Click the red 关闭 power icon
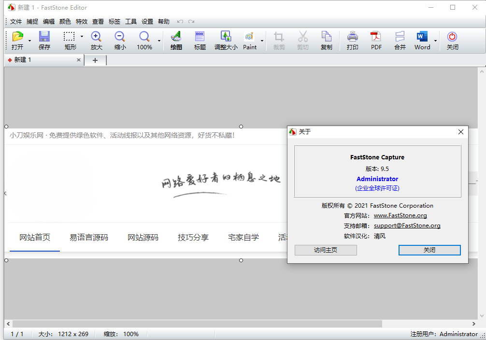Screen dimensions: 486x340 (452, 40)
